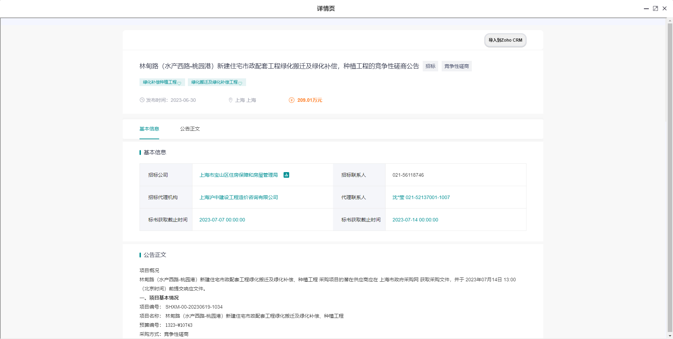The image size is (673, 339).
Task: Select the 基本信息 tab
Action: [149, 129]
